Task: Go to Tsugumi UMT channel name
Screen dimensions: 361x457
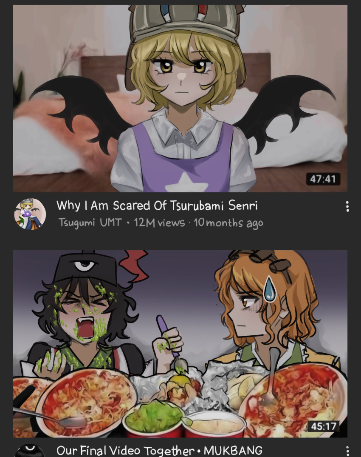Action: [x=90, y=223]
